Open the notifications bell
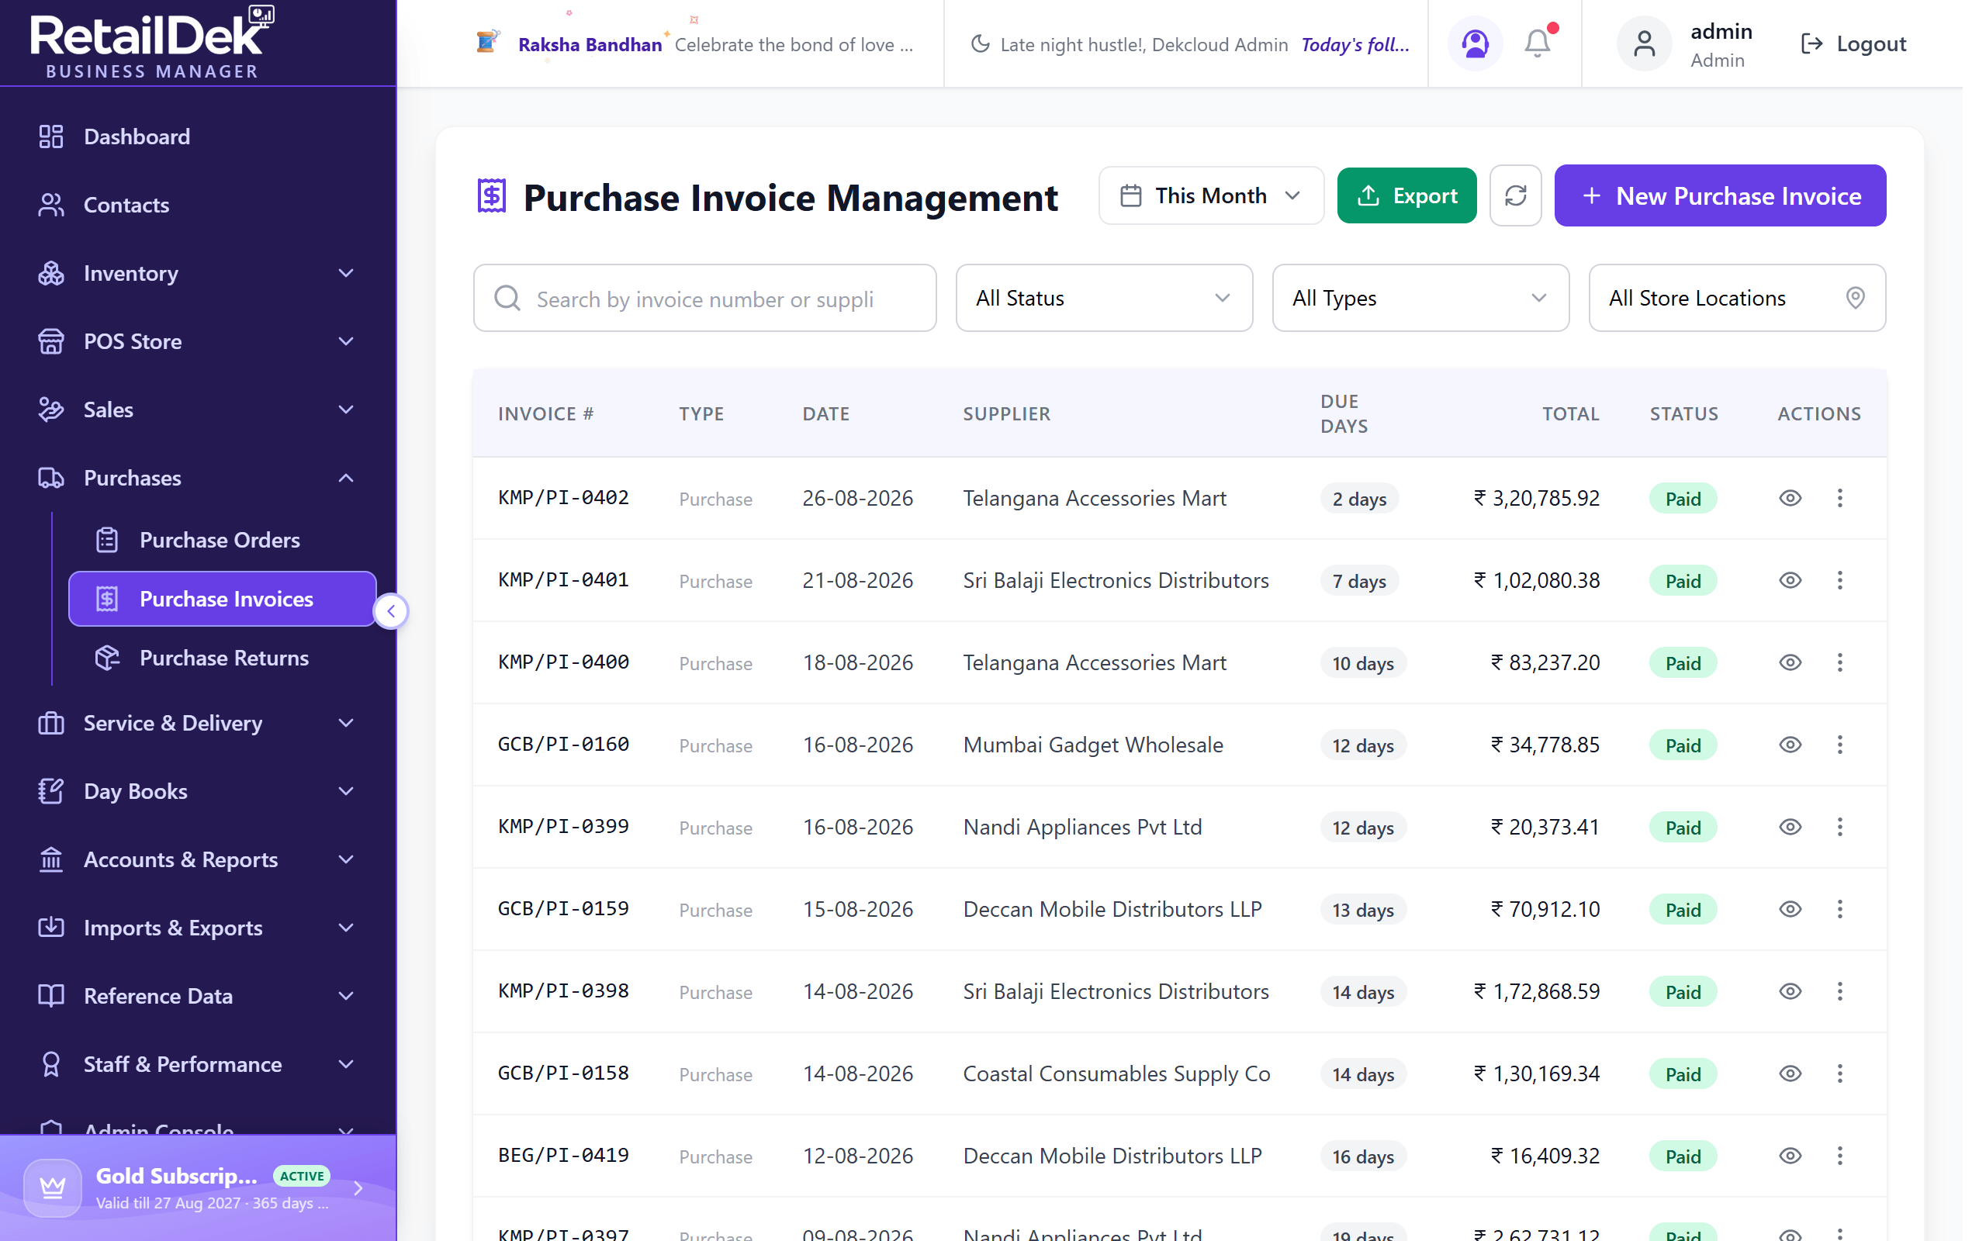 (x=1537, y=43)
